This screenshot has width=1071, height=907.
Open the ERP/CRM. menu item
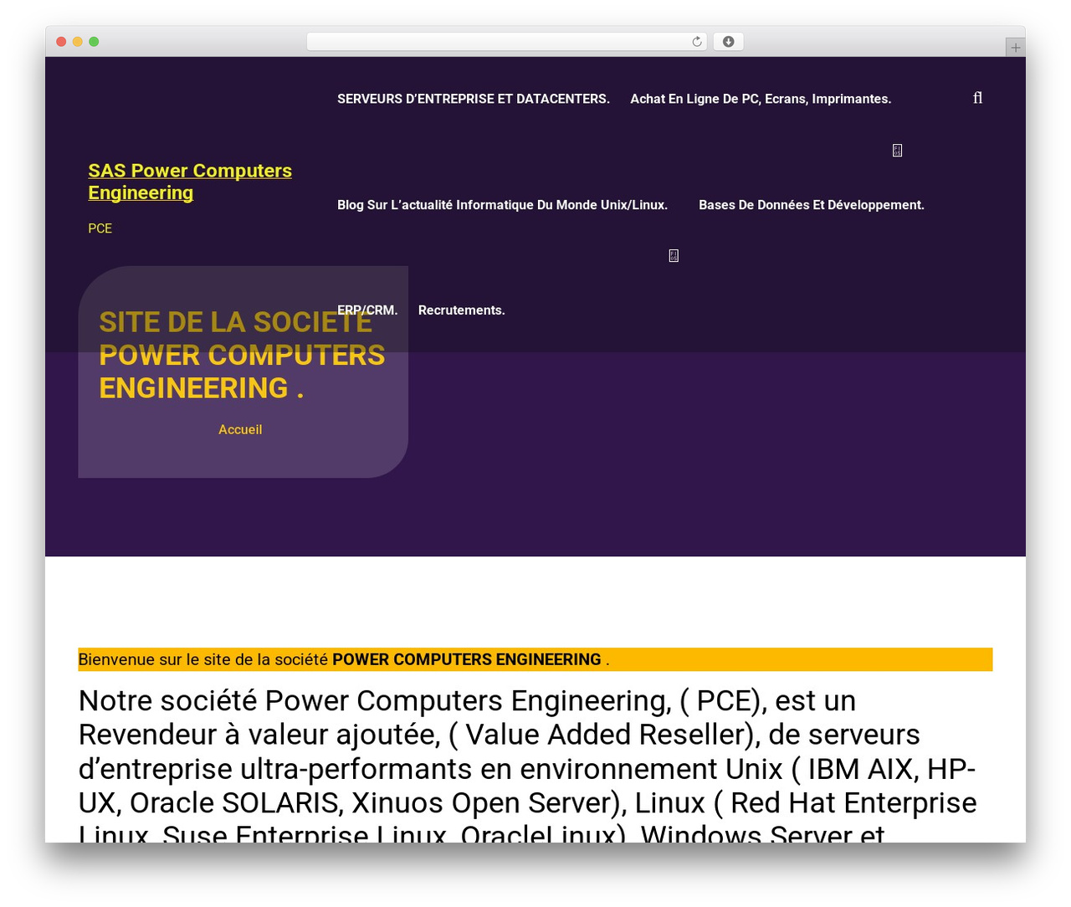click(367, 310)
